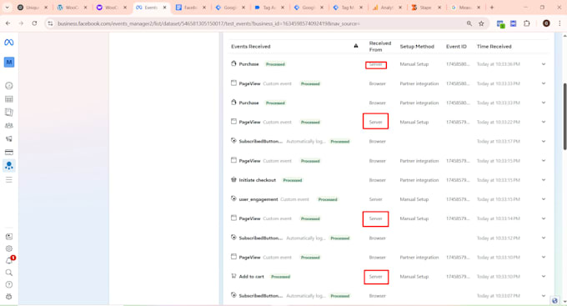Go back with the browser back arrow

click(8, 23)
